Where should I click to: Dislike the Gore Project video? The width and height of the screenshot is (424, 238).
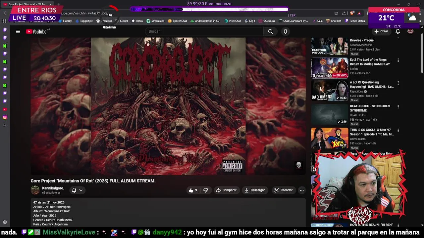[206, 190]
